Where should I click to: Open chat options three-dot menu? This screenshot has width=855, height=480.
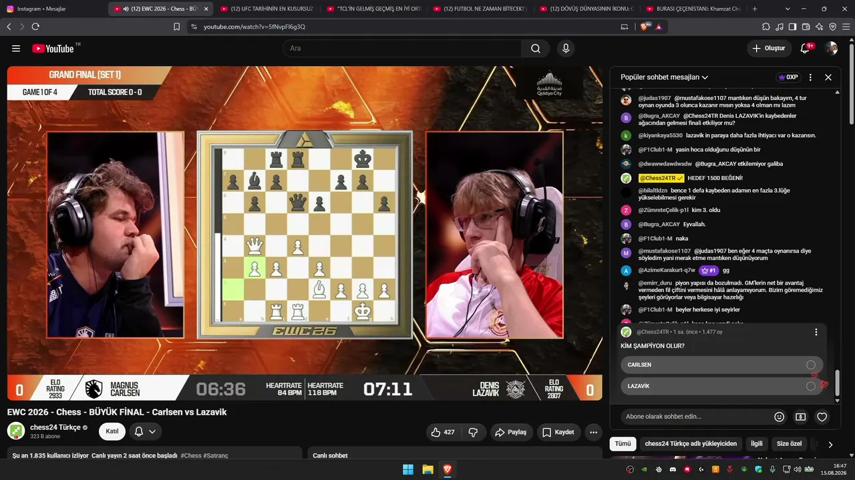coord(810,77)
